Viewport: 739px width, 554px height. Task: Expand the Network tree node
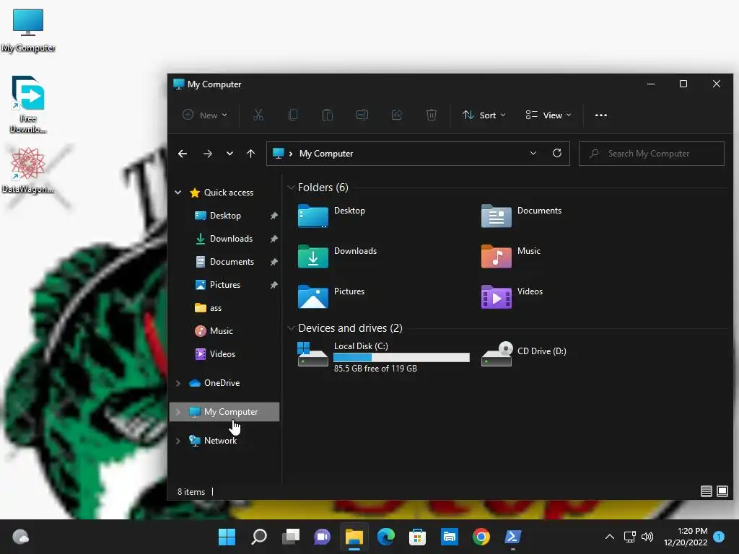point(178,441)
